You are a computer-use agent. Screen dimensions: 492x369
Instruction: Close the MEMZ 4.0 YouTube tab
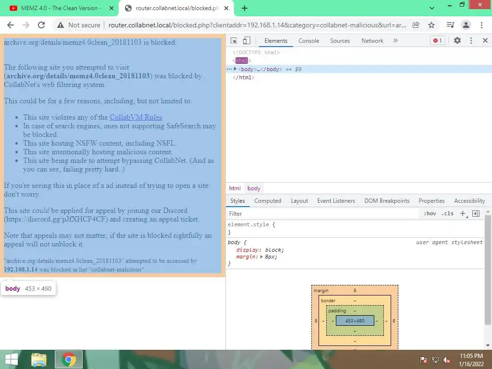point(111,9)
